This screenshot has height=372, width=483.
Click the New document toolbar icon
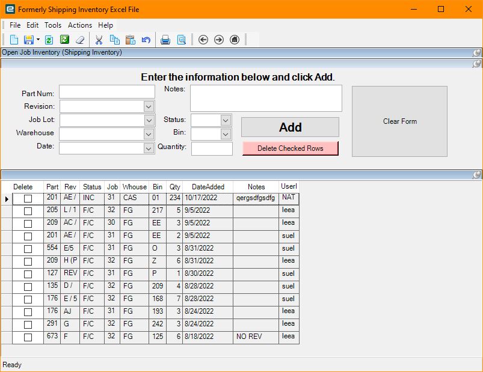pyautogui.click(x=14, y=39)
